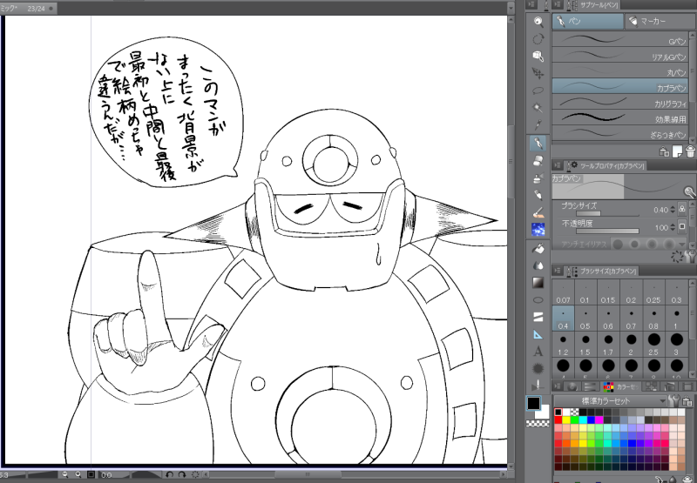
Task: Expand the アンチエイリアス options arrow
Action: pyautogui.click(x=682, y=245)
